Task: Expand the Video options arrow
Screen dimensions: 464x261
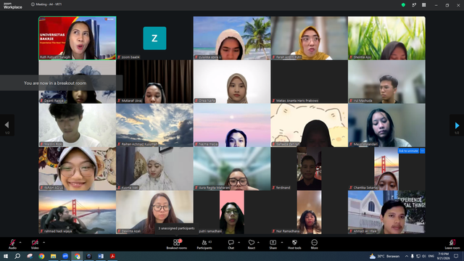Action: click(43, 242)
